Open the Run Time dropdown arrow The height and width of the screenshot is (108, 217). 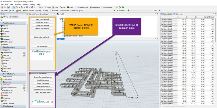(x=114, y=11)
